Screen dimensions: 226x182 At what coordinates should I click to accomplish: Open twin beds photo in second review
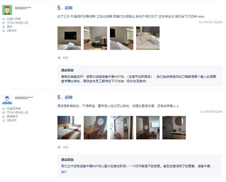69,127
